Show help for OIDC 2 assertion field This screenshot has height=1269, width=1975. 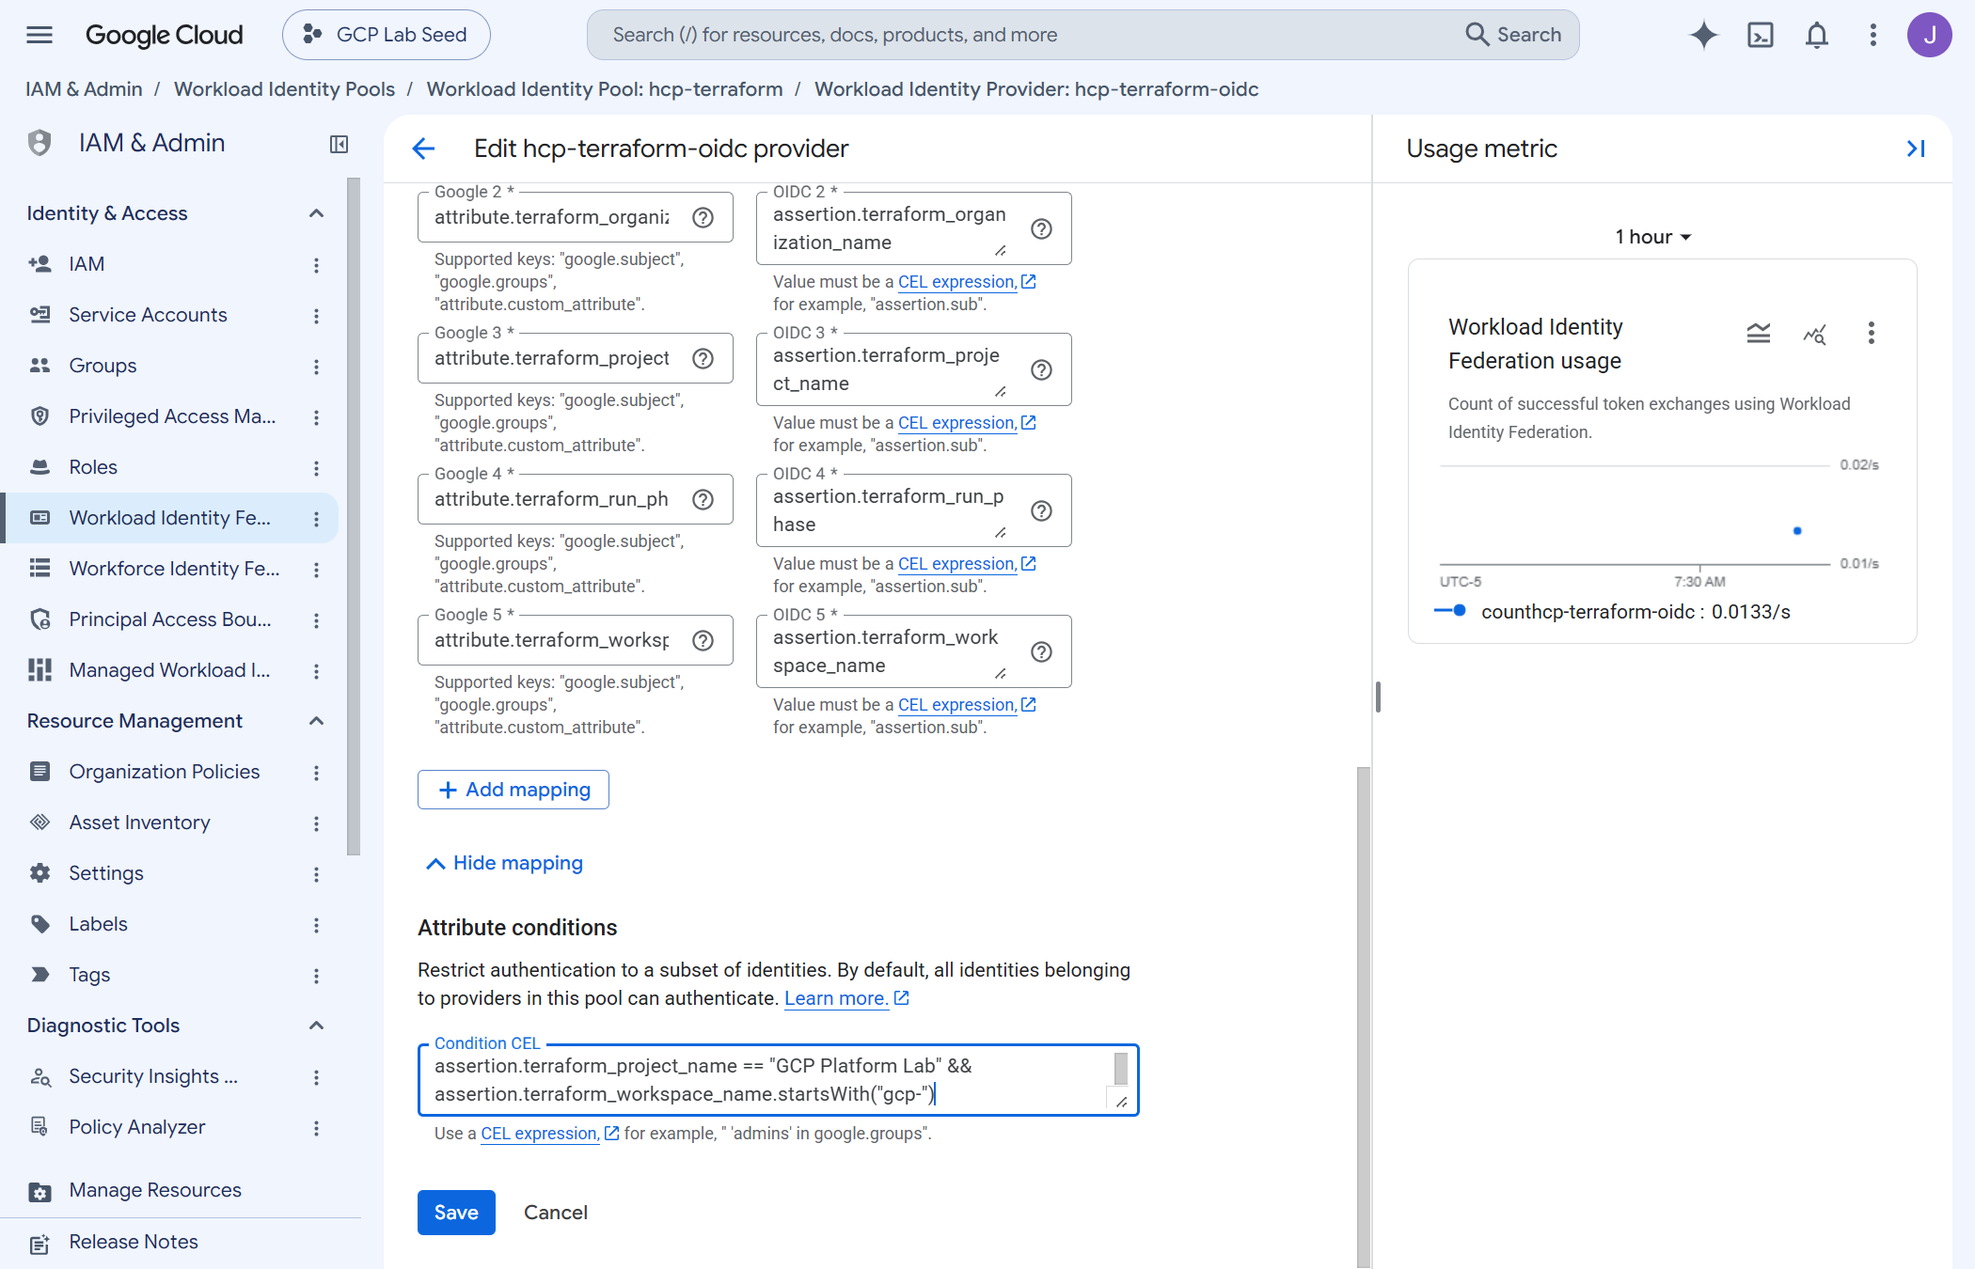[1041, 228]
